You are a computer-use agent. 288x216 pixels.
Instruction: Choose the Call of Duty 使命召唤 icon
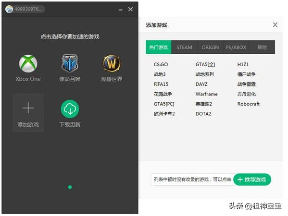click(70, 63)
